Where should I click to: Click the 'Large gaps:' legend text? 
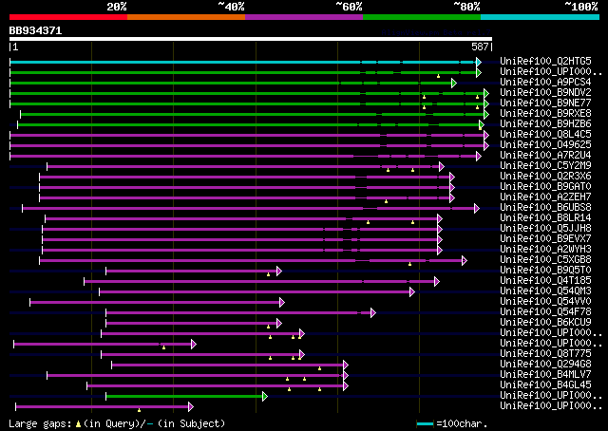40,424
